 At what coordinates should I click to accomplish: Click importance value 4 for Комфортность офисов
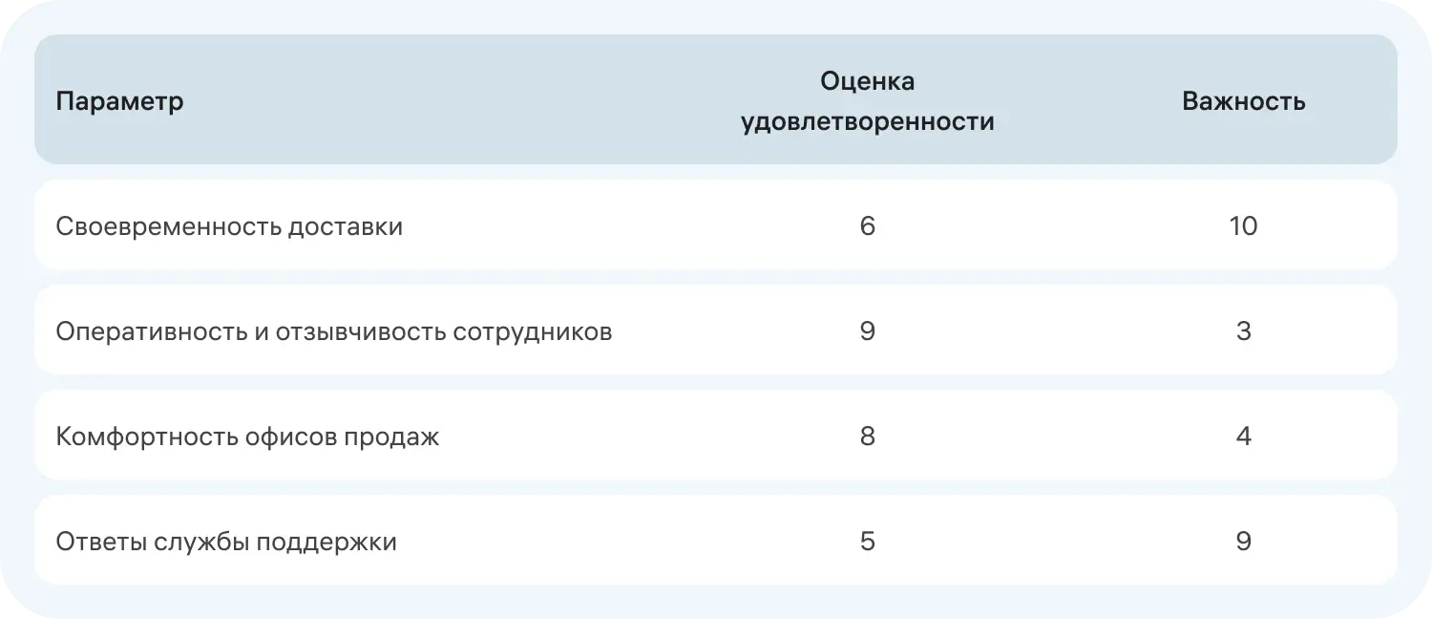1243,437
